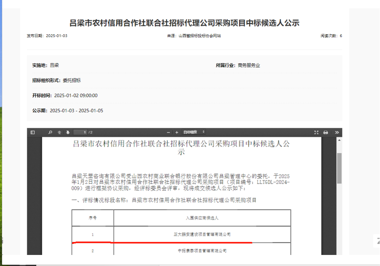
Task: Click the 入围供应商候选人 table header
Action: [x=202, y=218]
